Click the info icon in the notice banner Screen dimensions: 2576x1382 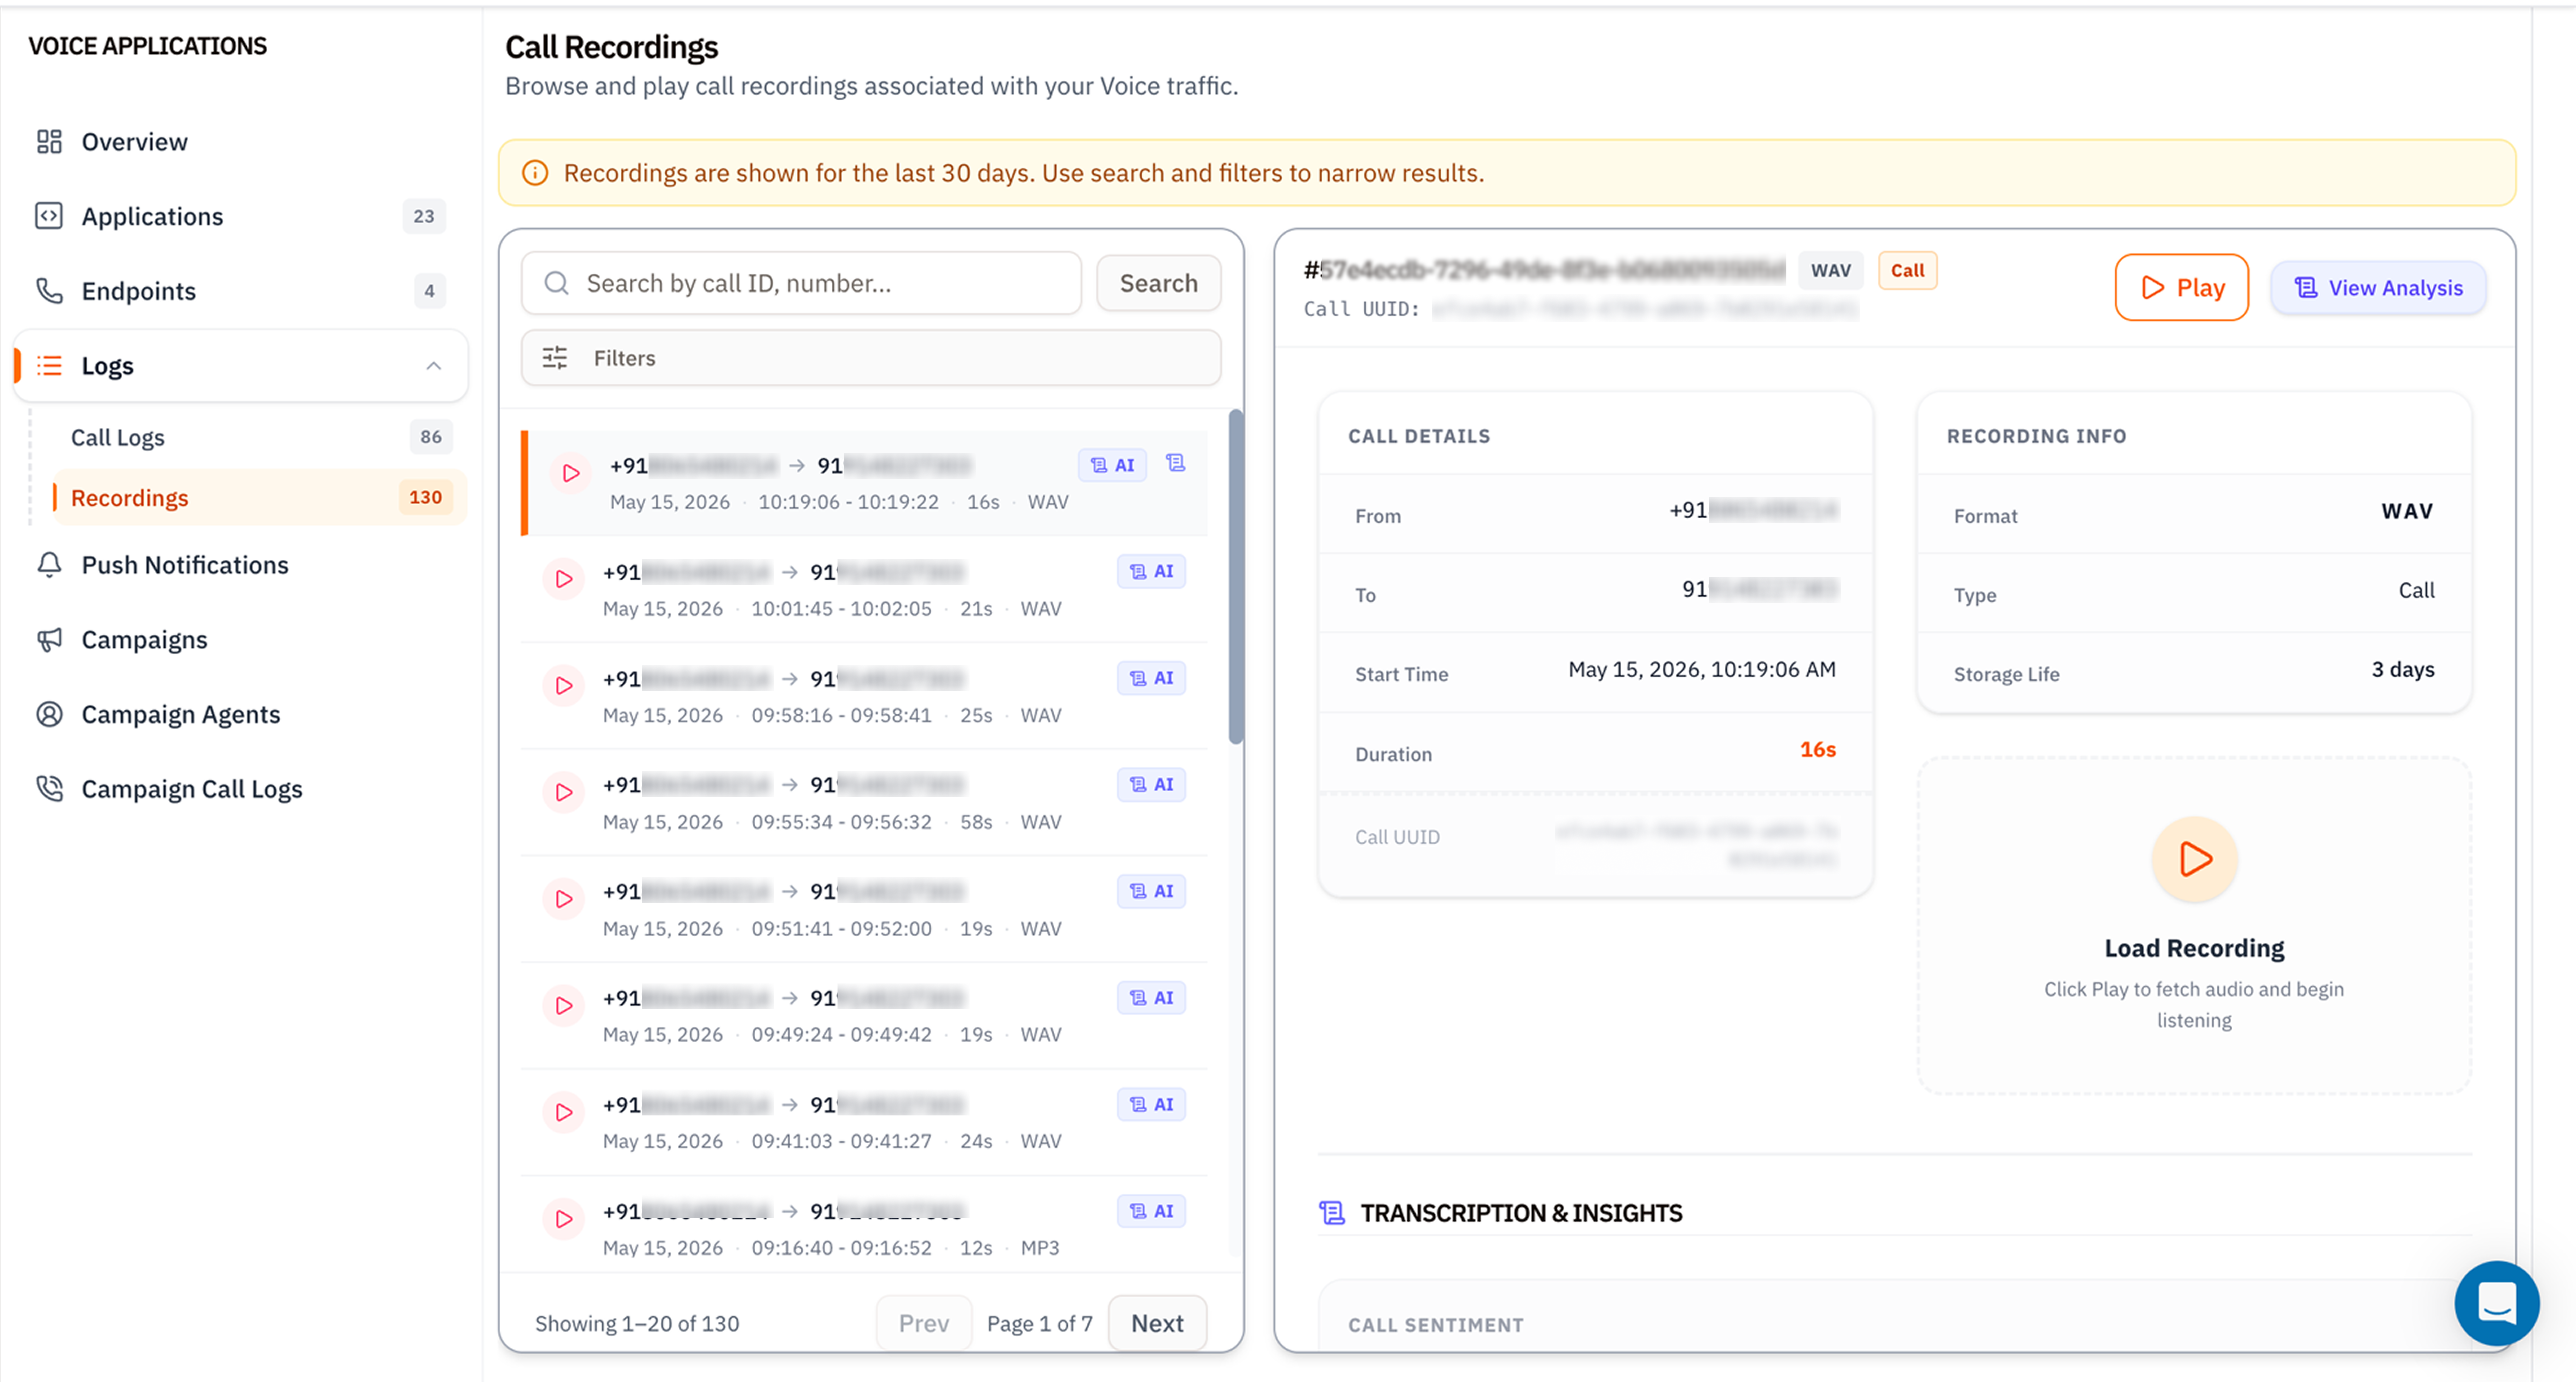(x=535, y=173)
